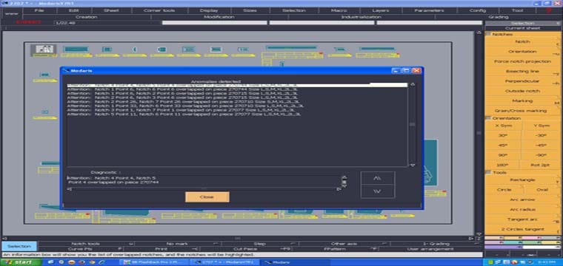Toggle User arrangement in bottom bar

430,249
